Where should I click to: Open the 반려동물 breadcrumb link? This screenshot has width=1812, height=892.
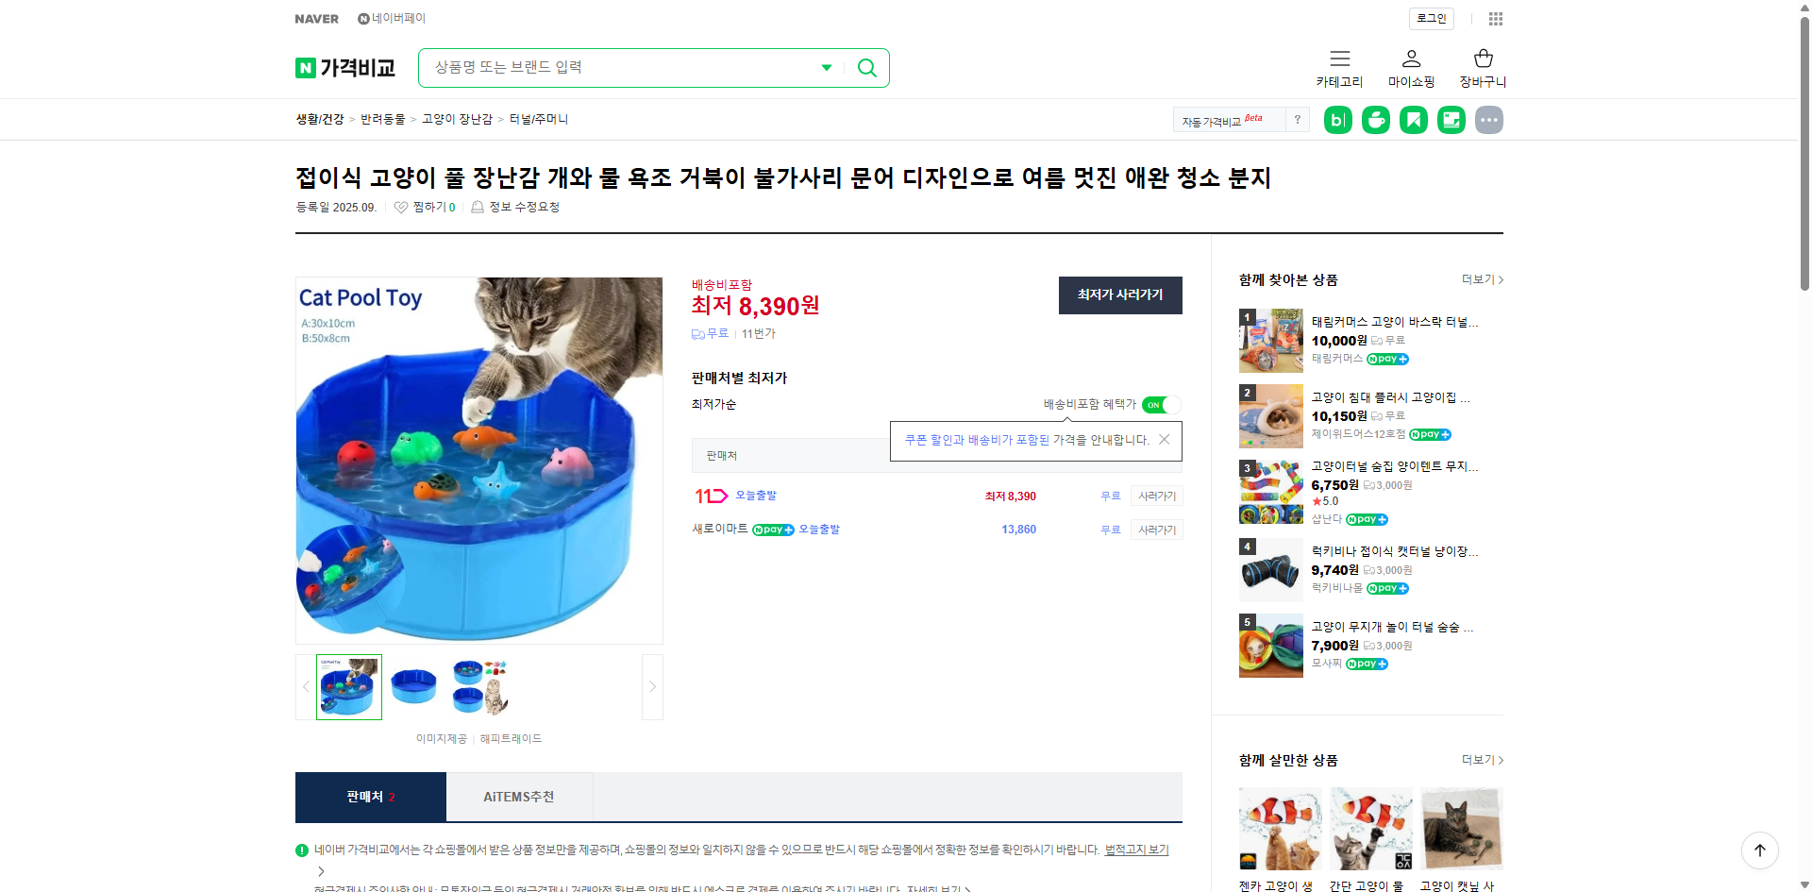[x=381, y=119]
